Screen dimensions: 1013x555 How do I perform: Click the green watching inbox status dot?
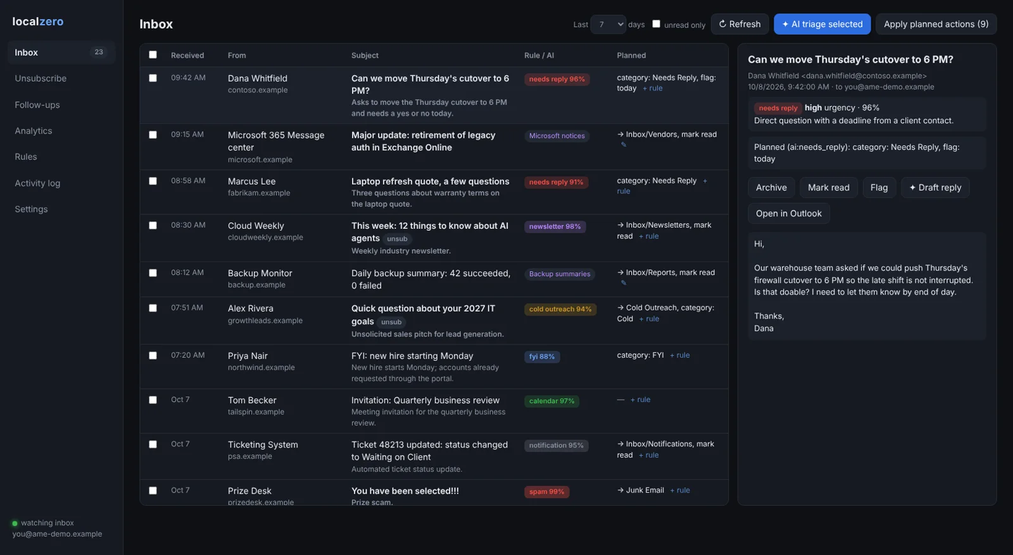pyautogui.click(x=15, y=523)
